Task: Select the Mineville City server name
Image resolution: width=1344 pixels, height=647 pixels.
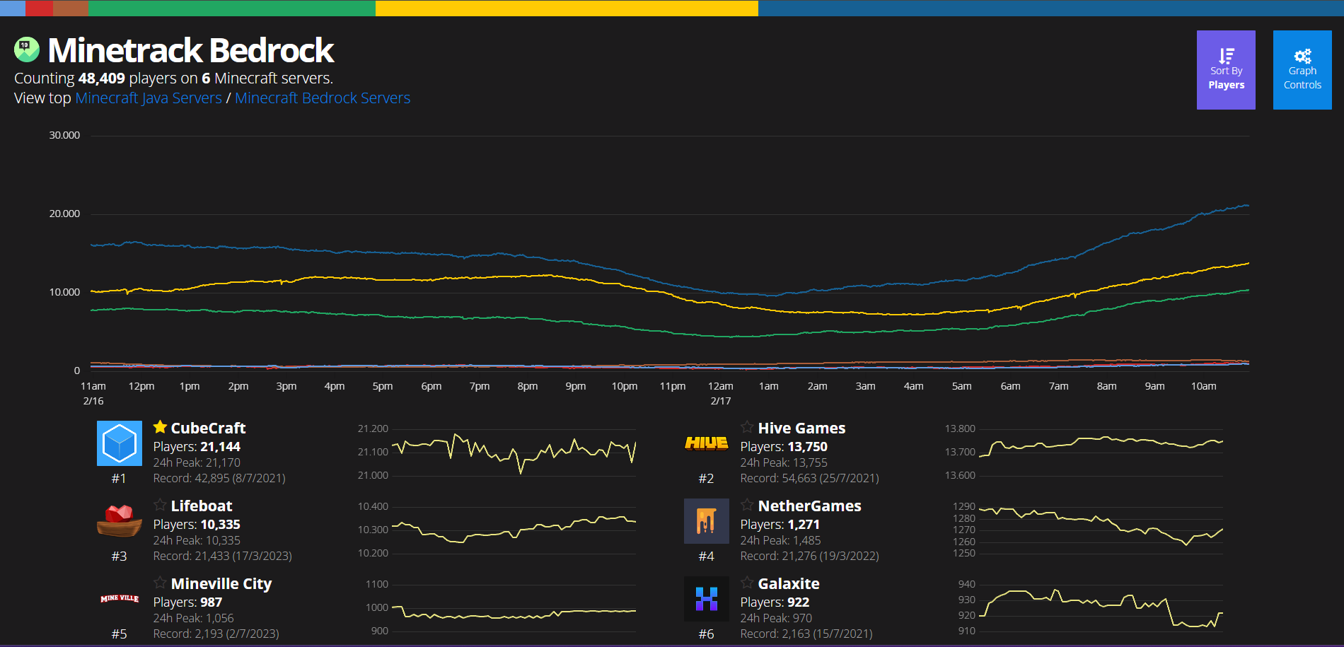Action: (221, 584)
